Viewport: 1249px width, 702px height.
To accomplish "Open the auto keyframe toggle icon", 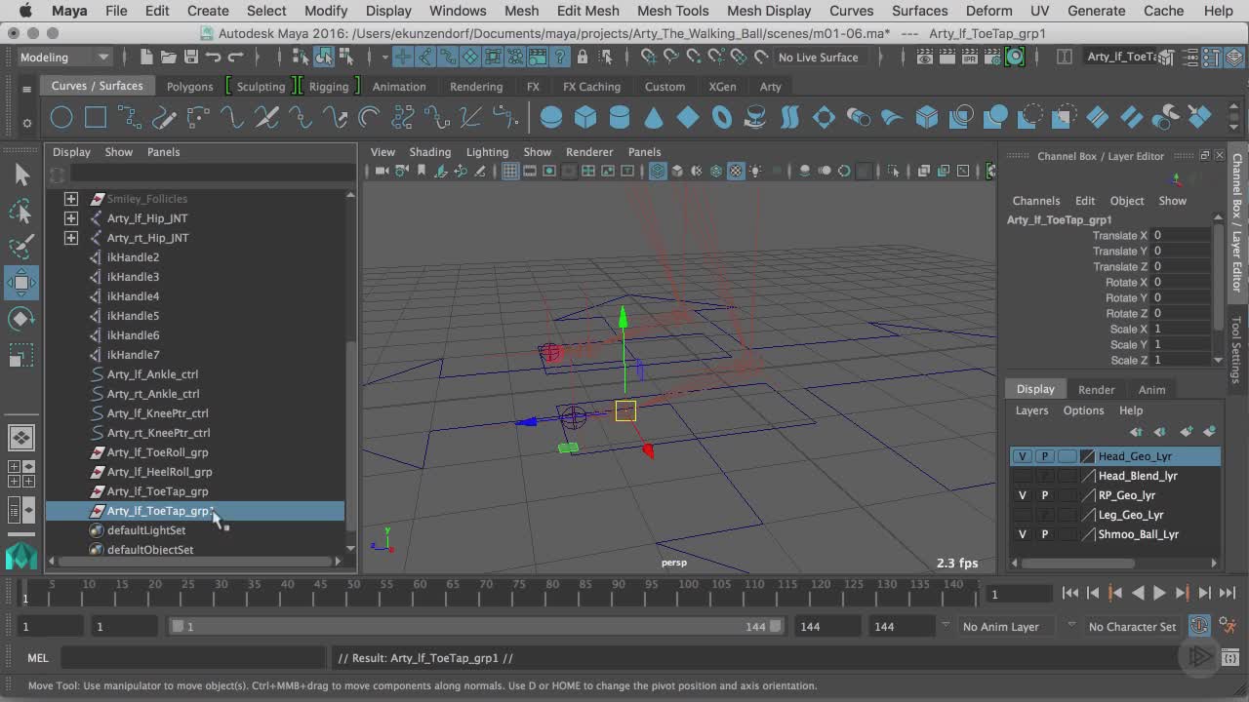I will 1199,626.
